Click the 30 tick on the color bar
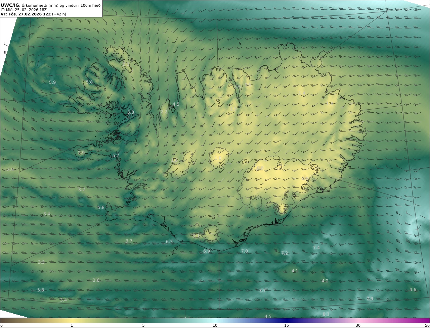 358,325
